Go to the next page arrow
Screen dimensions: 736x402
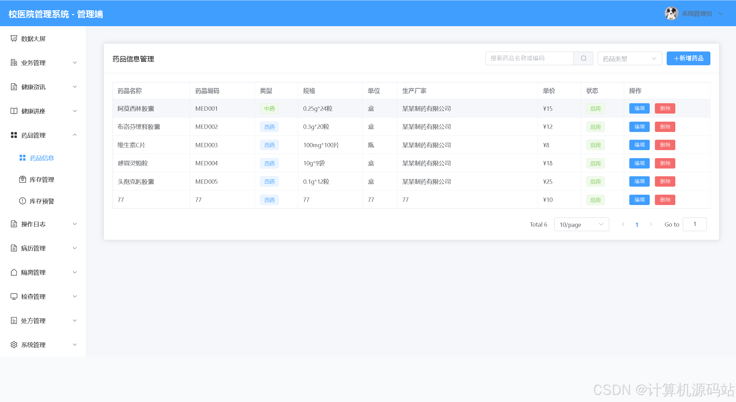(x=651, y=224)
